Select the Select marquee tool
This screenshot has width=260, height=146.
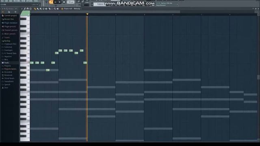point(52,9)
